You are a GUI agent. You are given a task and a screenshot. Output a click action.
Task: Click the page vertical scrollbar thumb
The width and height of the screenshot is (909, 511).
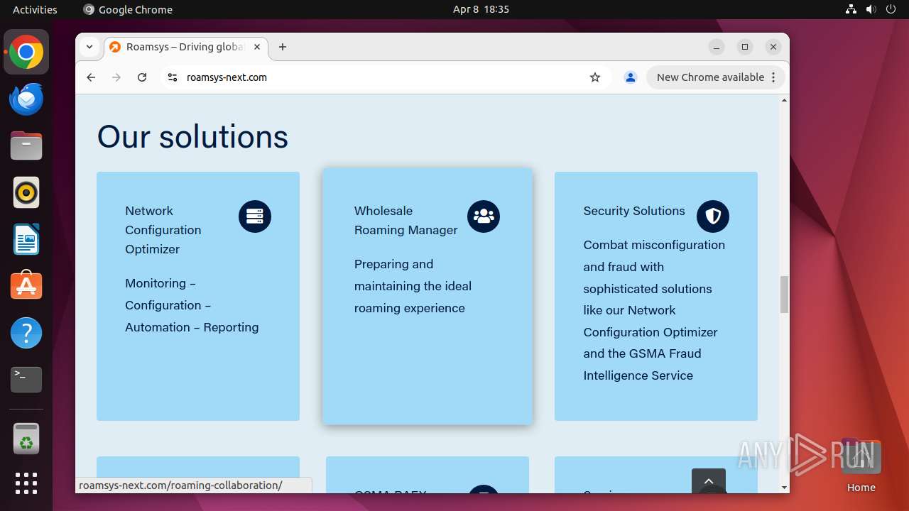784,295
